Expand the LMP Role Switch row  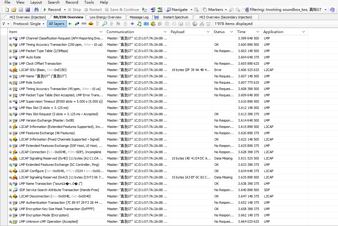click(10, 82)
